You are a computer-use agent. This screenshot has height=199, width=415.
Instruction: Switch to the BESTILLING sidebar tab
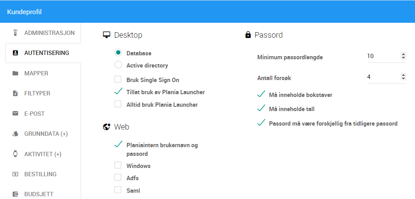[43, 174]
